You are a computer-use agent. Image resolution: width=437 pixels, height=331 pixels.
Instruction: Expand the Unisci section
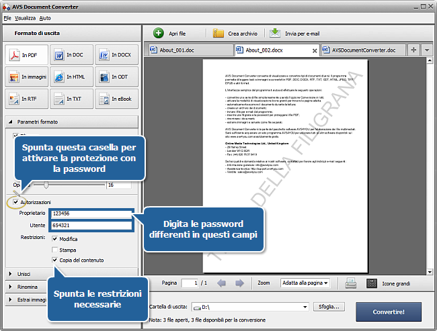[10, 274]
